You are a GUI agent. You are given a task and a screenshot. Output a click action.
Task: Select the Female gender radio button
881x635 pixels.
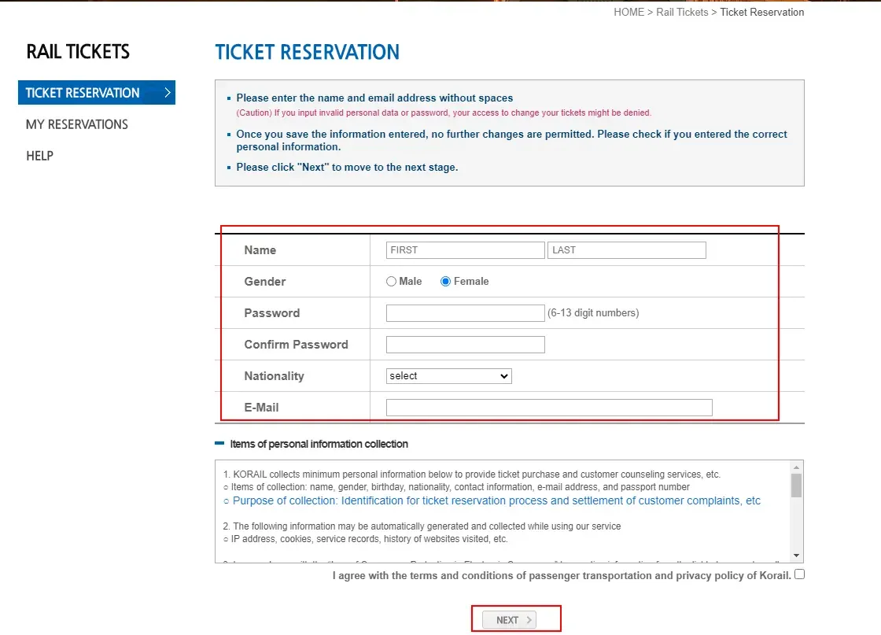(x=444, y=281)
